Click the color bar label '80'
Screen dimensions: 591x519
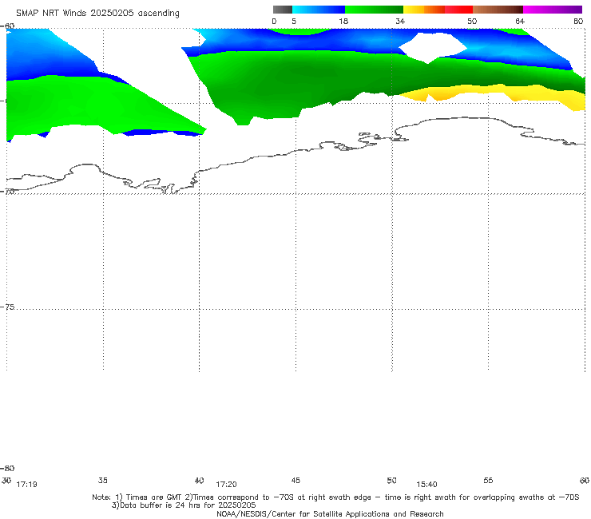[x=578, y=22]
